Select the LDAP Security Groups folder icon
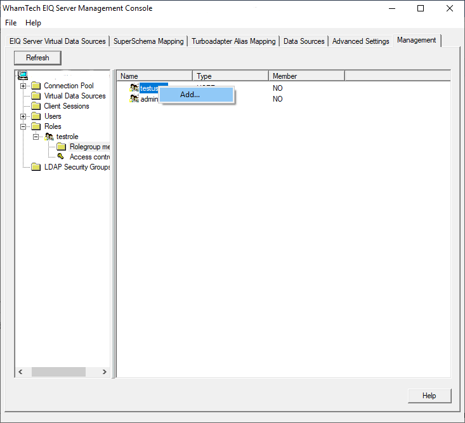This screenshot has width=465, height=423. (x=36, y=167)
